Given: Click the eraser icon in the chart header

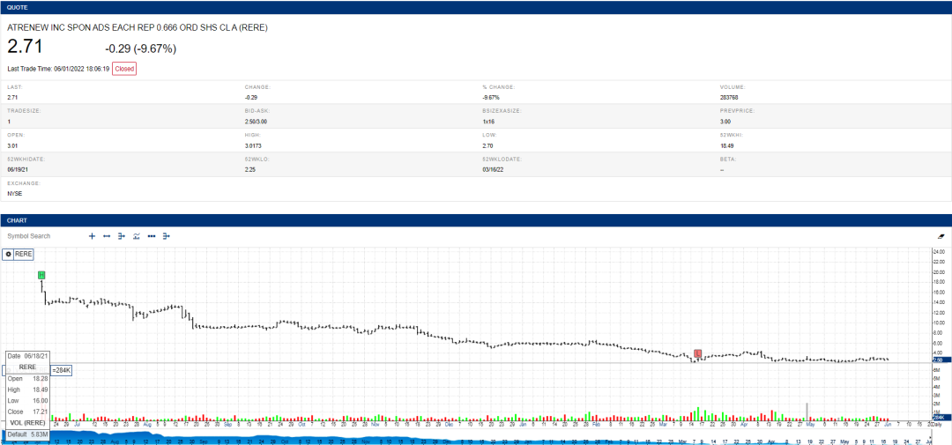Looking at the screenshot, I should click(941, 236).
